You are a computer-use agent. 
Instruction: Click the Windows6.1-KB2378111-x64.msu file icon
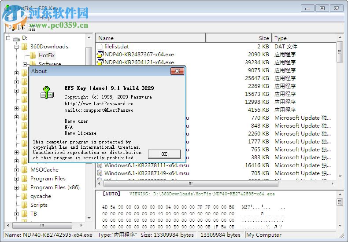coord(100,165)
